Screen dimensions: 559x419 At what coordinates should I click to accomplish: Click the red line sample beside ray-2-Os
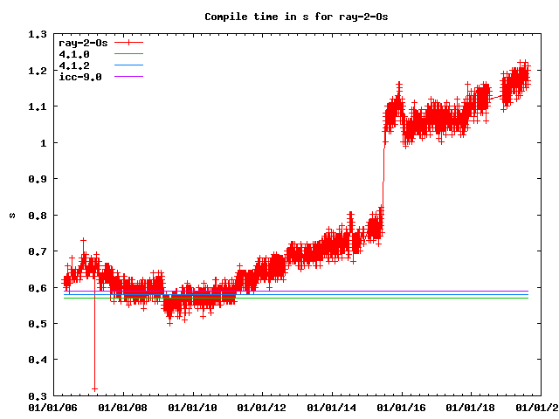click(x=128, y=43)
